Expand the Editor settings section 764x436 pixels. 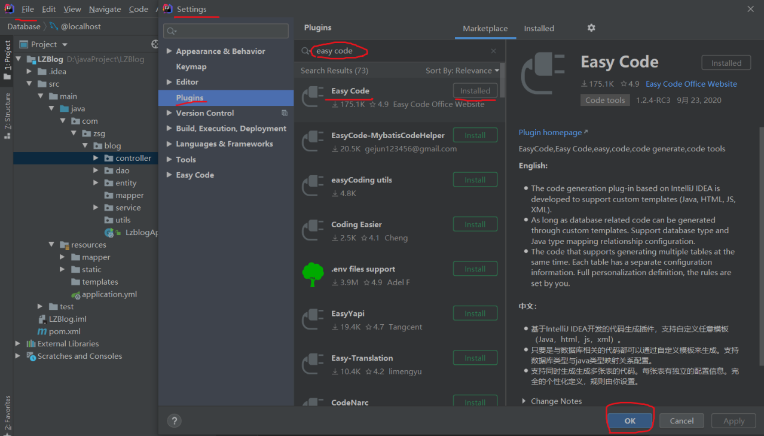click(x=169, y=82)
